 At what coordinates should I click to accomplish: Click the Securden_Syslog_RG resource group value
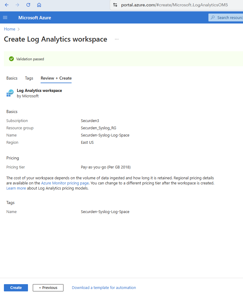click(99, 128)
